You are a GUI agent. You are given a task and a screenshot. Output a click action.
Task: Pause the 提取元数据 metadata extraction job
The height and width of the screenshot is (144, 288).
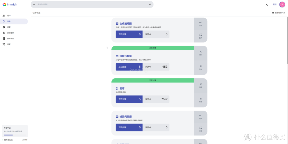point(201,67)
